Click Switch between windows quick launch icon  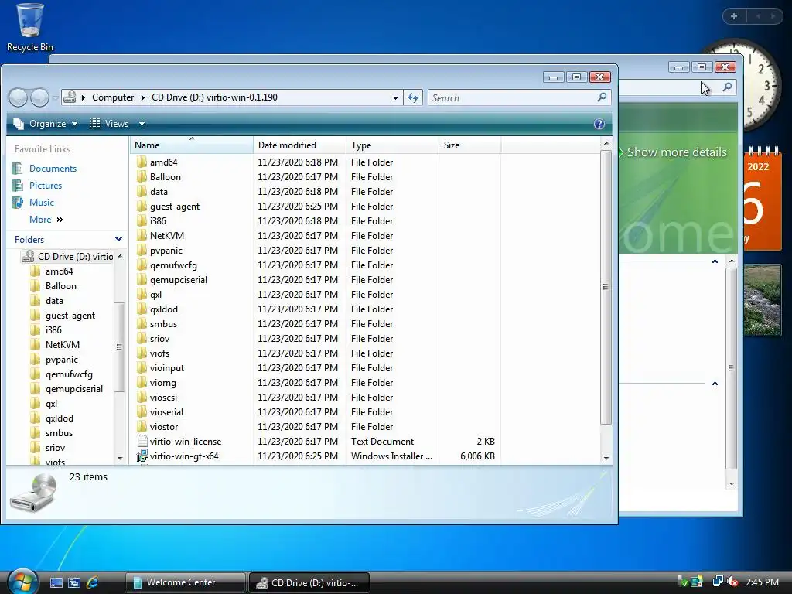click(74, 582)
